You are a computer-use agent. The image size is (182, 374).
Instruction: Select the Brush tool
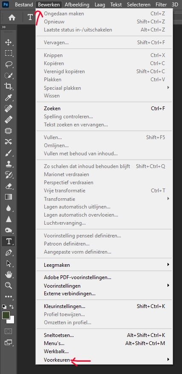click(9, 153)
